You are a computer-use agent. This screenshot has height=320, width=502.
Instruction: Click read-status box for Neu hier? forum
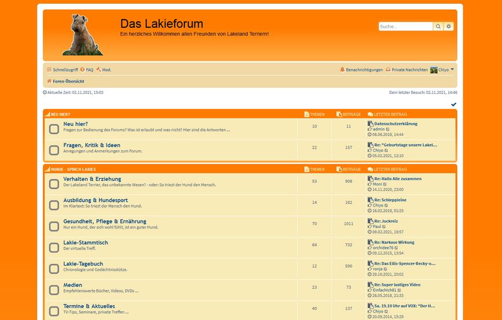click(54, 129)
